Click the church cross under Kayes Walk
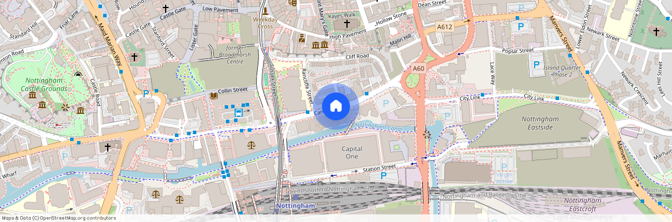This screenshot has height=222, width=672. tap(346, 24)
